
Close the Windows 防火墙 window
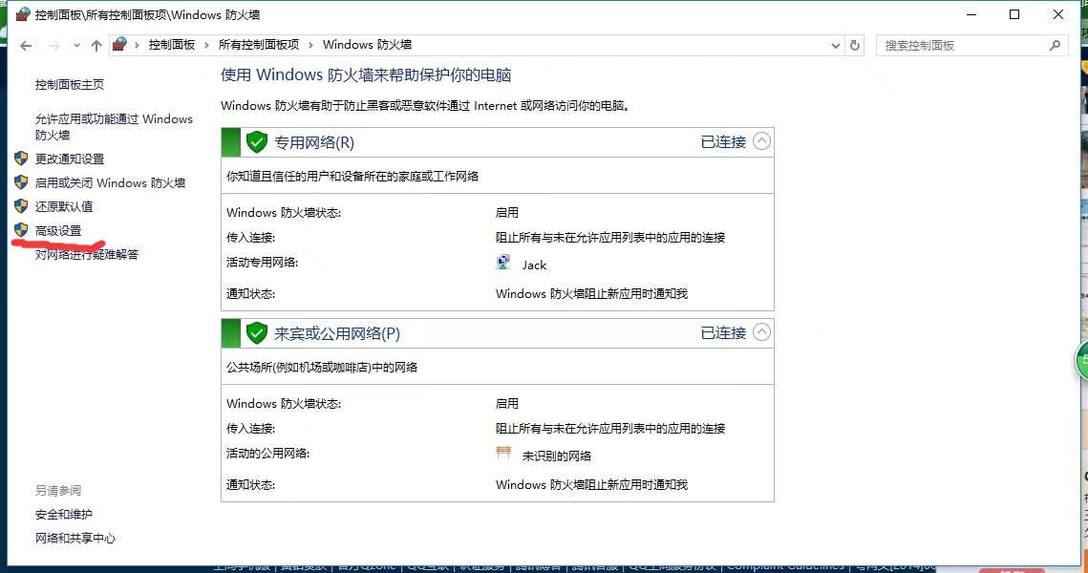(1058, 14)
